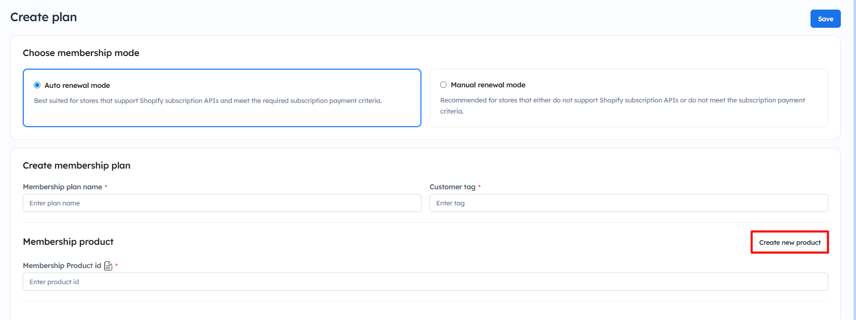Select the Auto renewal mode radio button
This screenshot has width=856, height=320.
[x=37, y=85]
